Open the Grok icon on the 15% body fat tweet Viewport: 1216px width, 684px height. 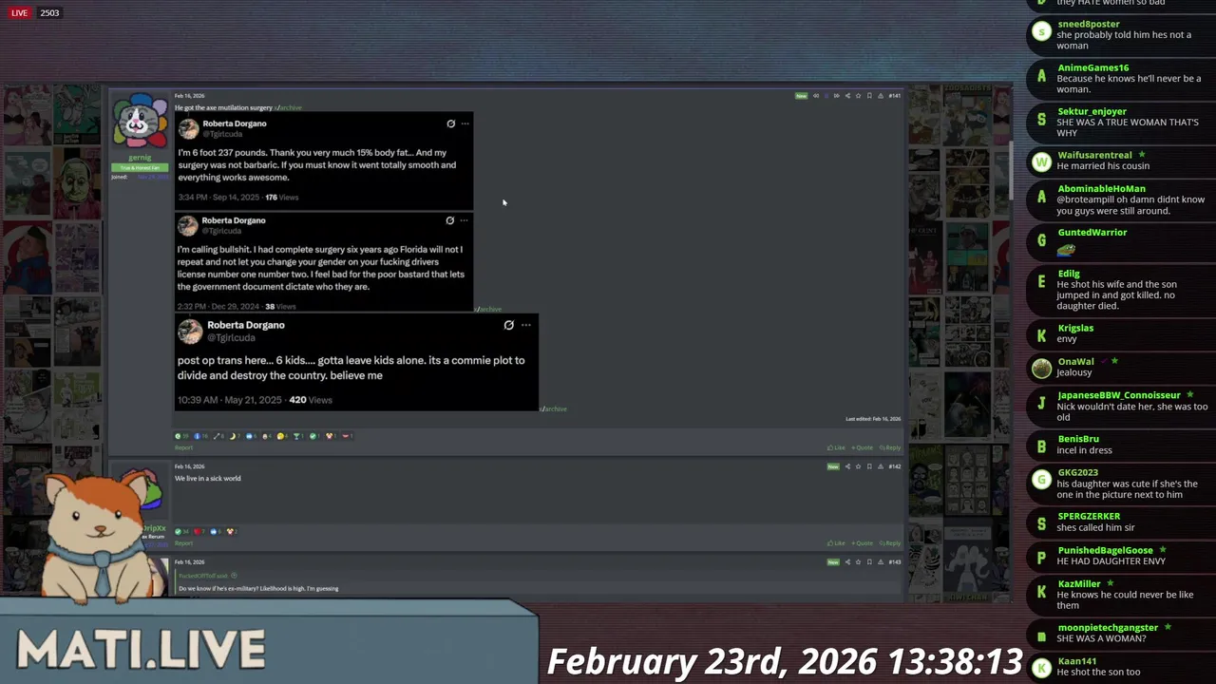tap(450, 123)
